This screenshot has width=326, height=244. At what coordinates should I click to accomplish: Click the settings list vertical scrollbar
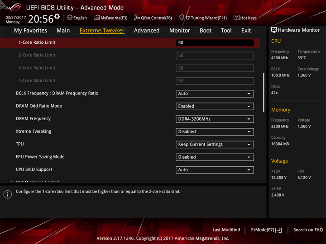click(x=264, y=93)
